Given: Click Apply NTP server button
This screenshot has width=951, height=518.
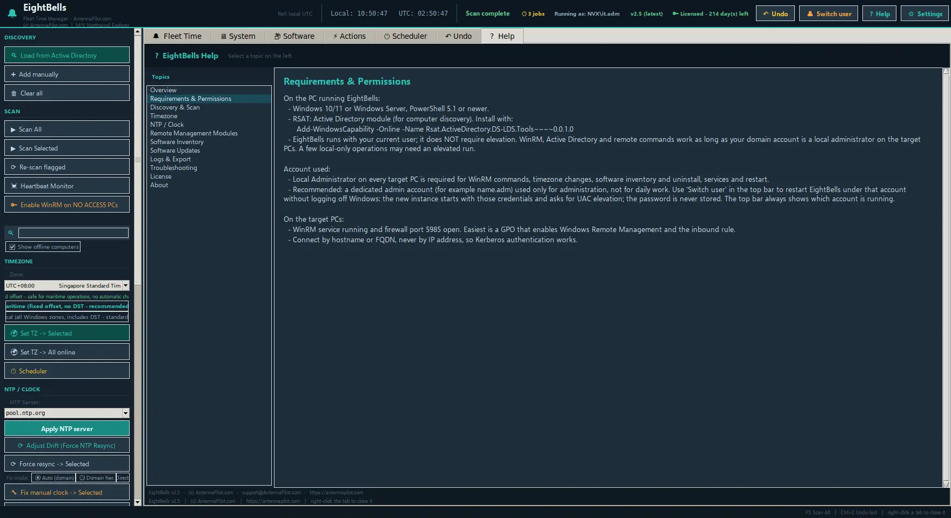Looking at the screenshot, I should point(67,428).
